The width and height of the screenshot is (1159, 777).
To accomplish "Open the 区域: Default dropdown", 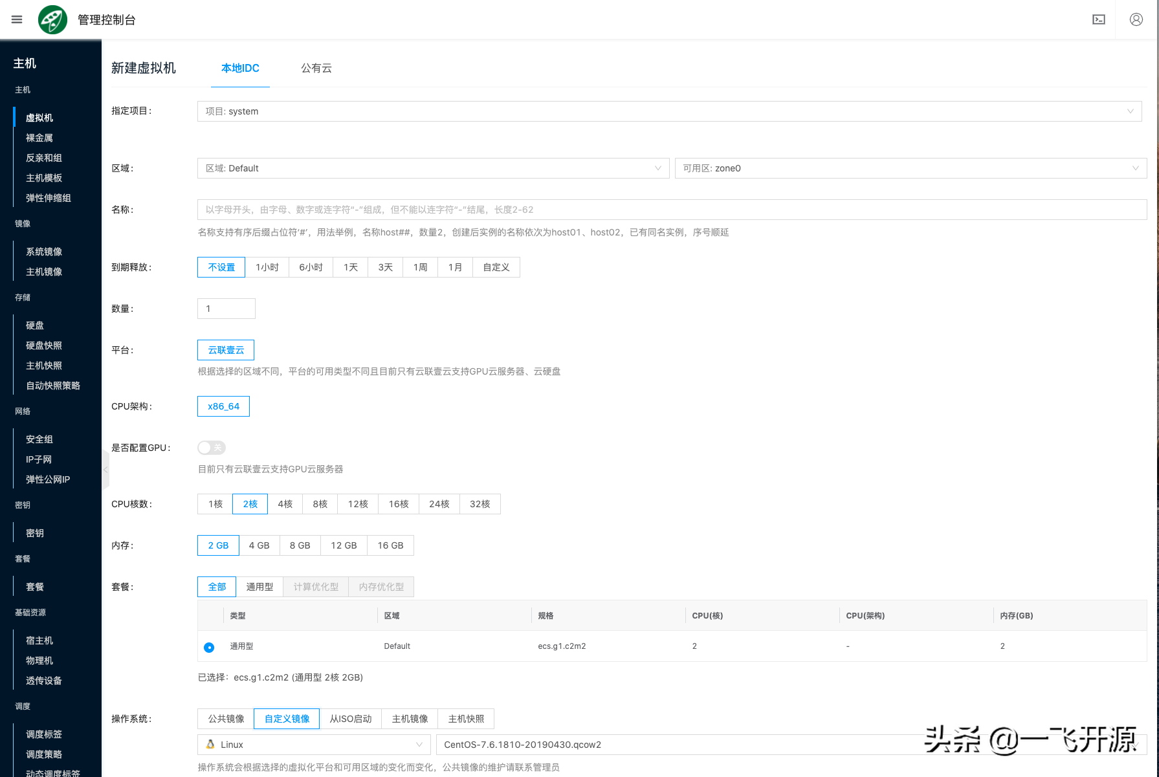I will coord(433,168).
